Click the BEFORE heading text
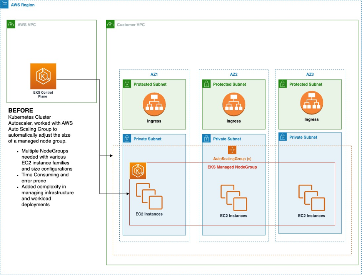Screen dimensions: 362x275 click(20, 110)
